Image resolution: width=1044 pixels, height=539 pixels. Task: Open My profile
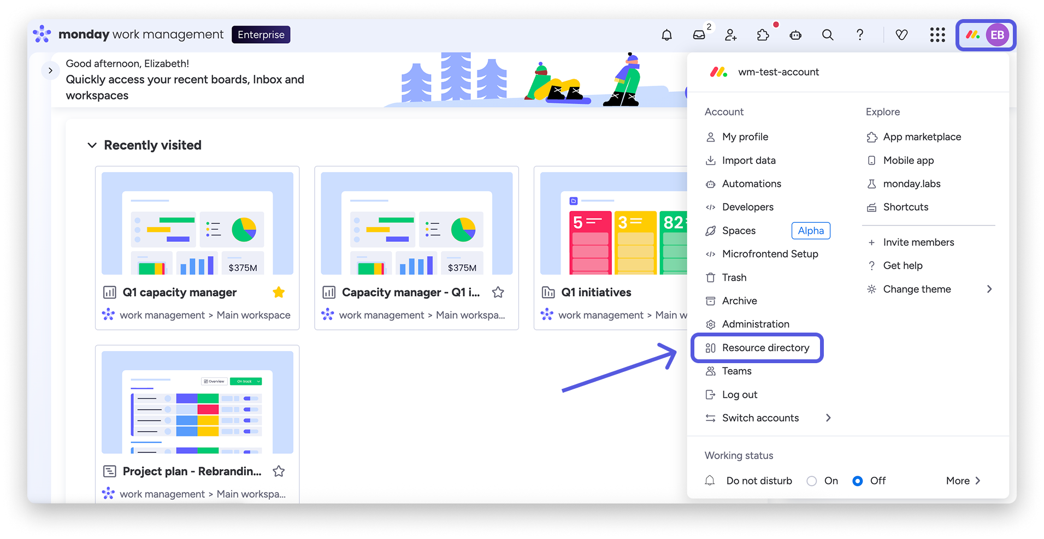tap(745, 137)
